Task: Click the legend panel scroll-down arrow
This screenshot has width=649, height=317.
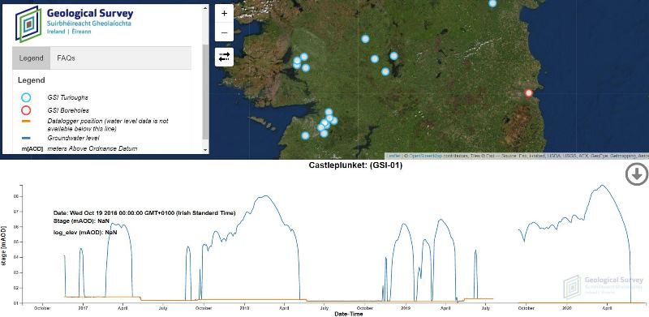Action: 206,150
